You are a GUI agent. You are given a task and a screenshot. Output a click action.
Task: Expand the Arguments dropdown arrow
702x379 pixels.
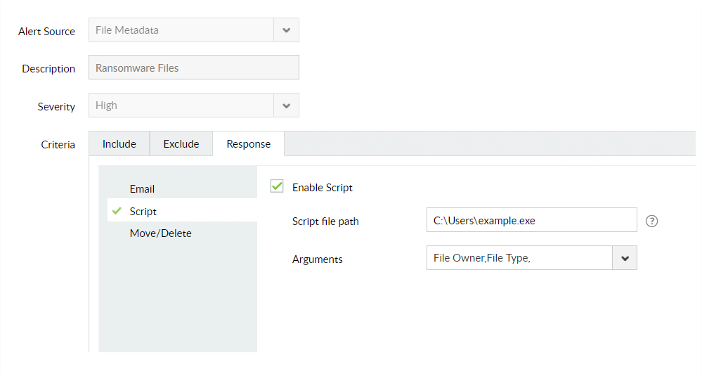(x=625, y=258)
